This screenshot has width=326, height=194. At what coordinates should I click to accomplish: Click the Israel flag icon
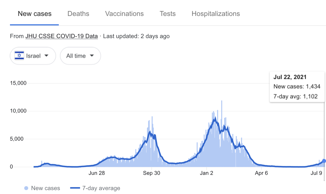click(19, 56)
